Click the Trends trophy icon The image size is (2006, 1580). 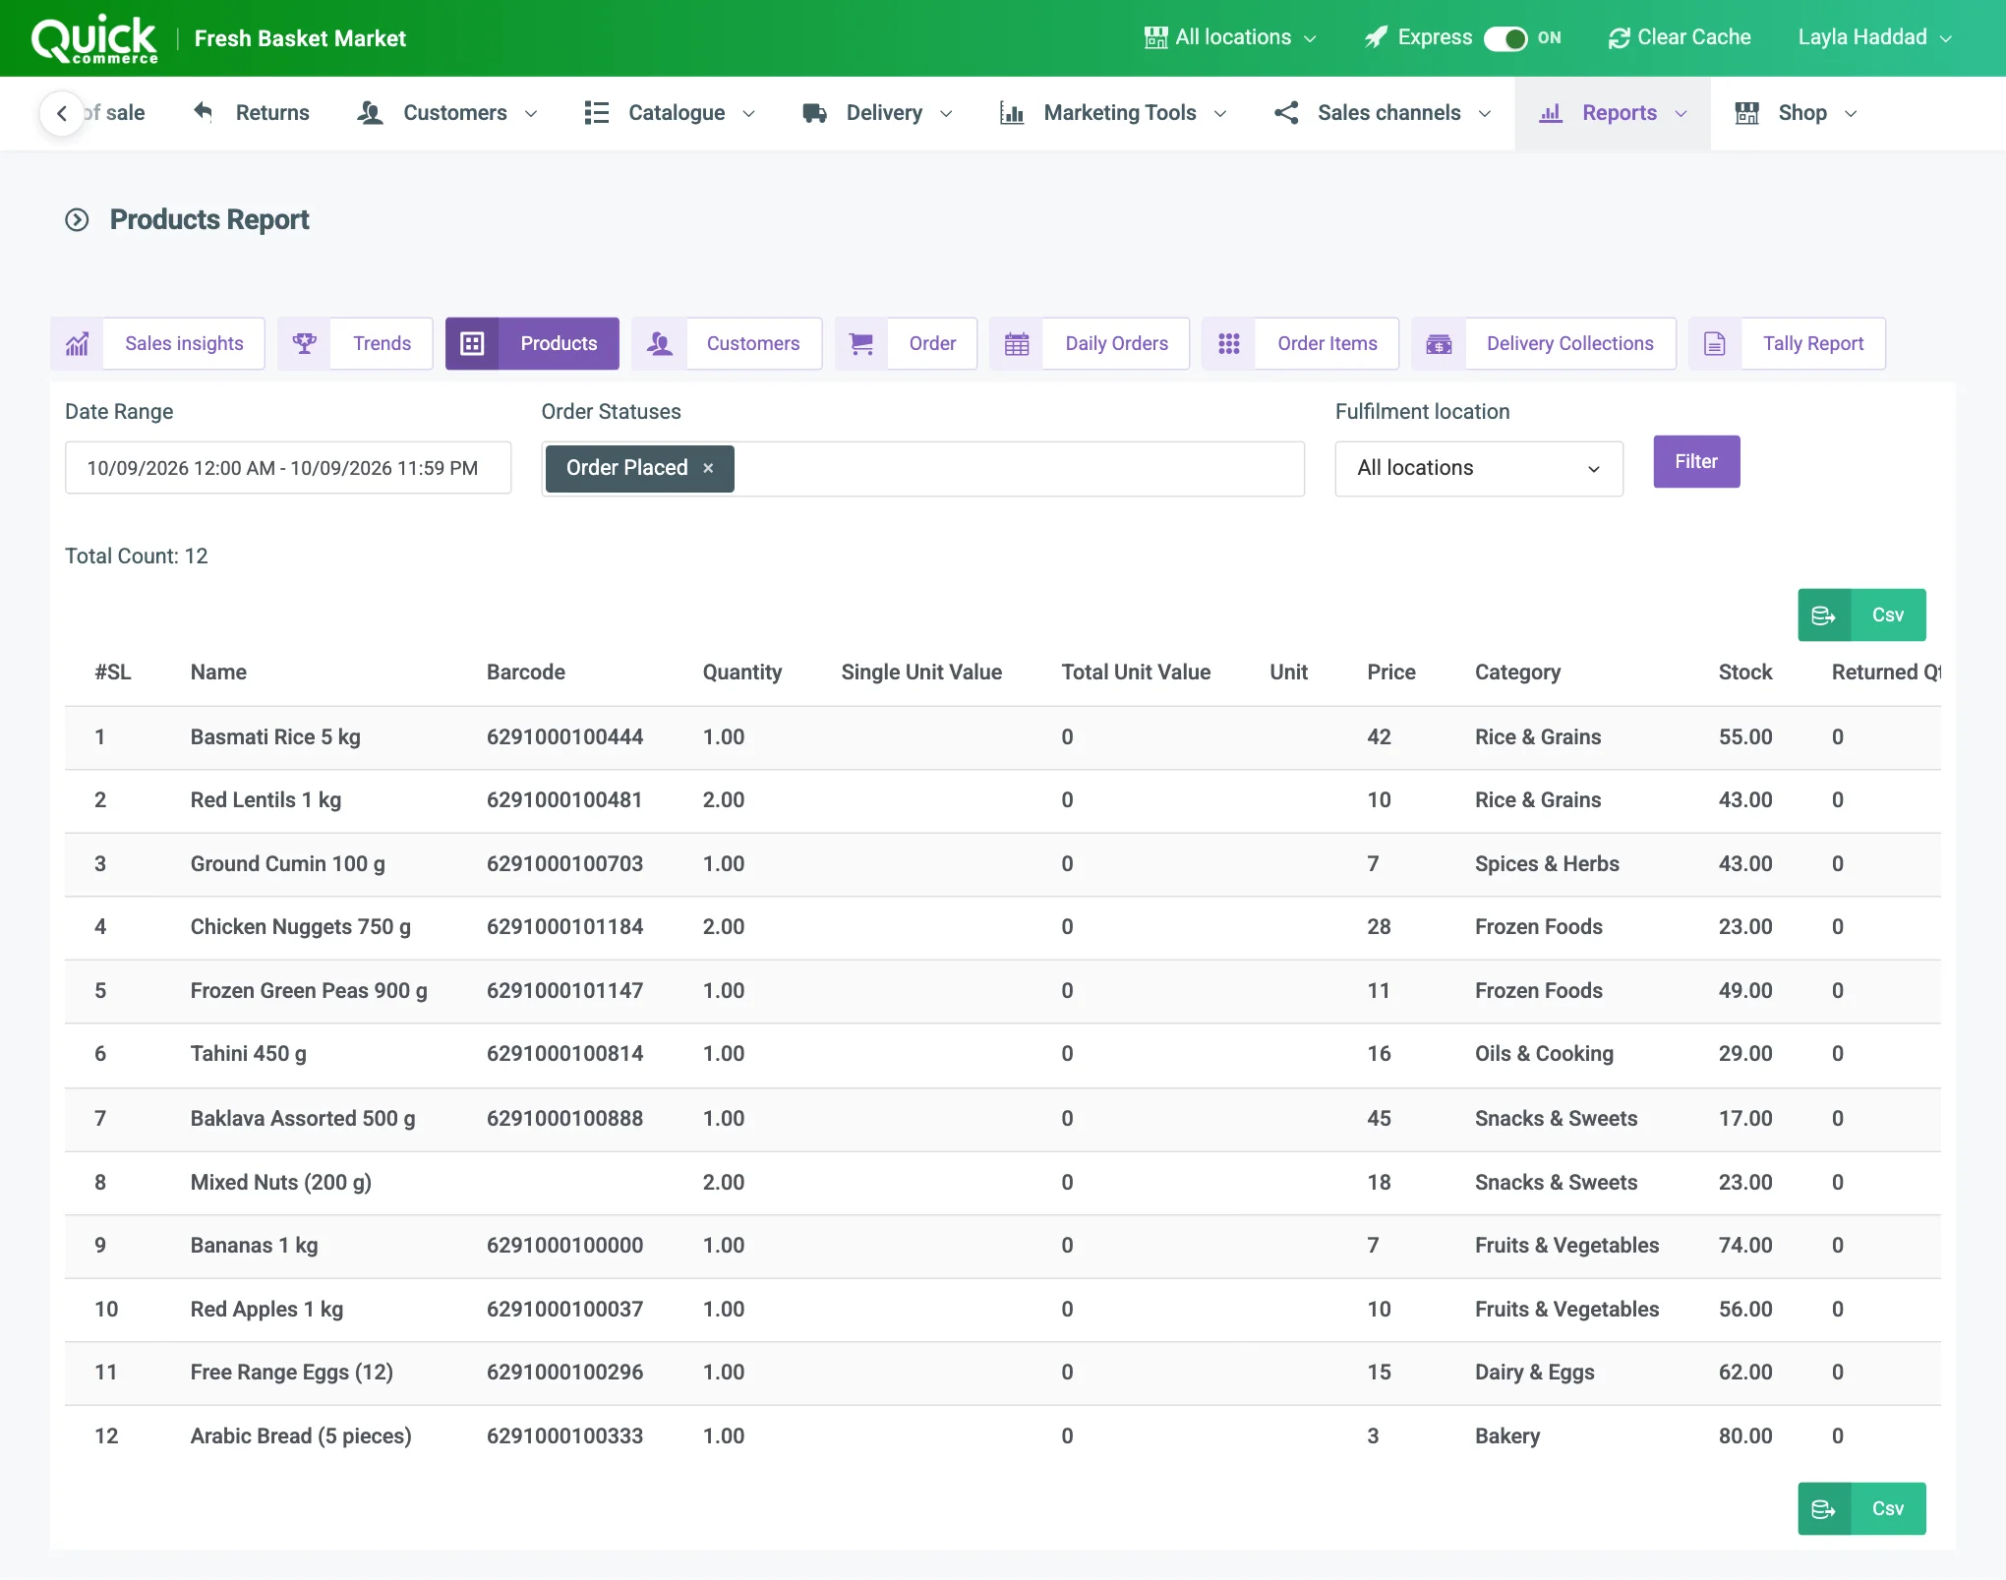click(x=304, y=343)
